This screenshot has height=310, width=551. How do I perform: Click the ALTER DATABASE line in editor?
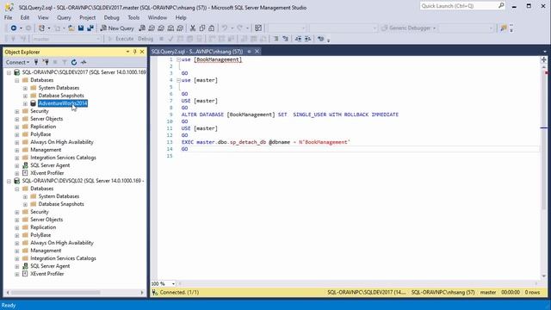[290, 115]
